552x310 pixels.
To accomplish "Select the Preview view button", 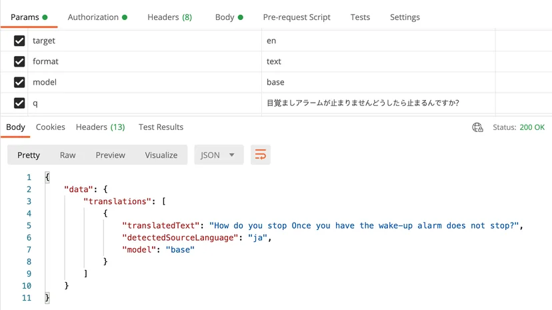I will [110, 155].
